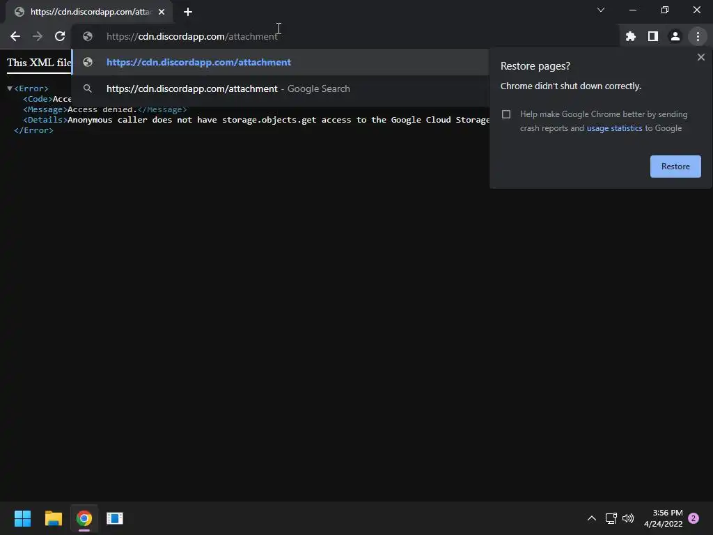Click the Restore button
Screen dimensions: 713x535
(675, 166)
